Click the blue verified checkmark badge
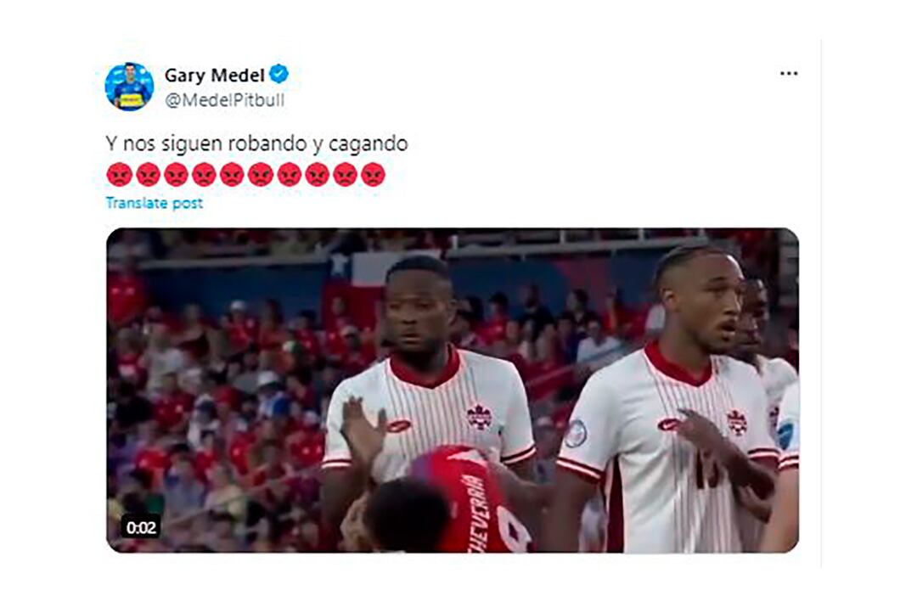The width and height of the screenshot is (917, 607). click(278, 74)
